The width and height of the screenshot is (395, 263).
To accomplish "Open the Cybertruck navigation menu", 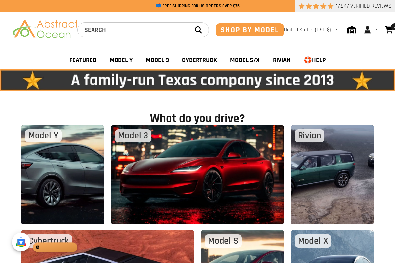I will click(x=199, y=60).
